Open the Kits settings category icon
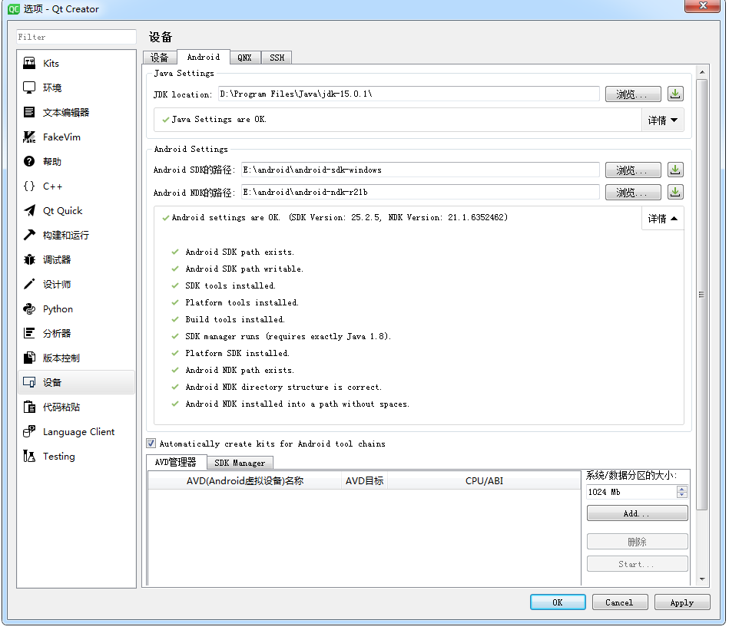This screenshot has height=630, width=729. [x=29, y=63]
